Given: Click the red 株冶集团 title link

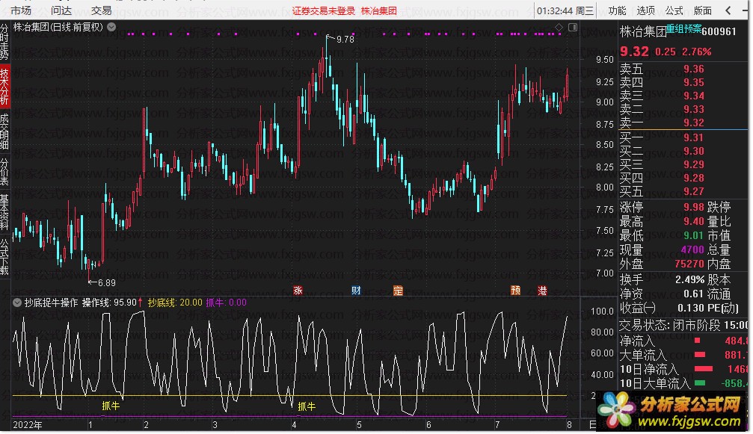Looking at the screenshot, I should pos(379,11).
